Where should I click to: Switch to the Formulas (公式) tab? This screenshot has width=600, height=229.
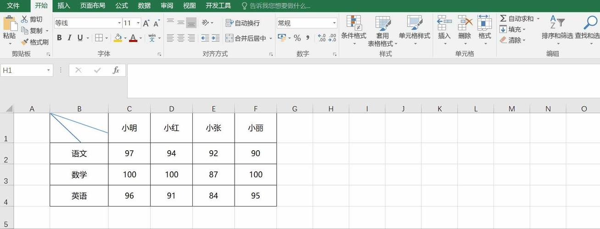pyautogui.click(x=122, y=5)
